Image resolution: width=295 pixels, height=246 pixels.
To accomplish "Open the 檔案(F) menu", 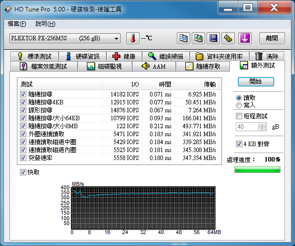I will tap(17, 24).
